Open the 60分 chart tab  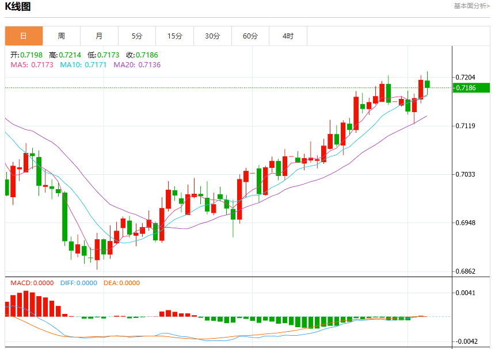pyautogui.click(x=250, y=36)
